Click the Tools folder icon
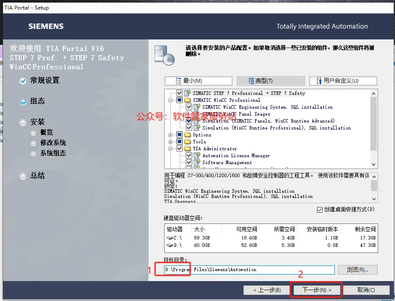 (188, 142)
